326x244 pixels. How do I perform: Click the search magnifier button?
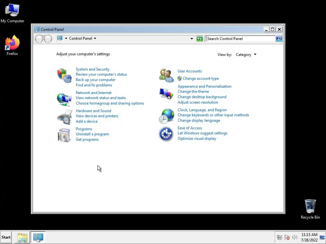279,38
